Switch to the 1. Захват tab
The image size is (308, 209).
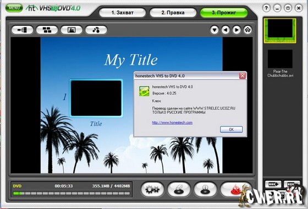[122, 13]
